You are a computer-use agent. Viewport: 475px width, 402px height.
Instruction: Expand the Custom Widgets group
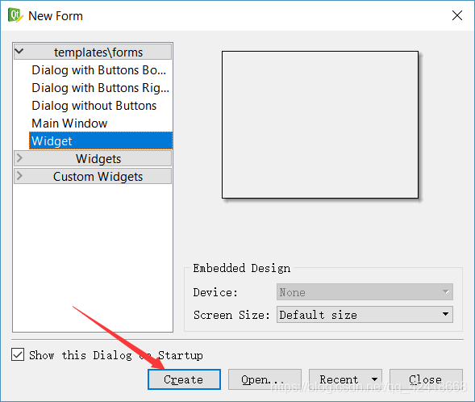point(19,175)
